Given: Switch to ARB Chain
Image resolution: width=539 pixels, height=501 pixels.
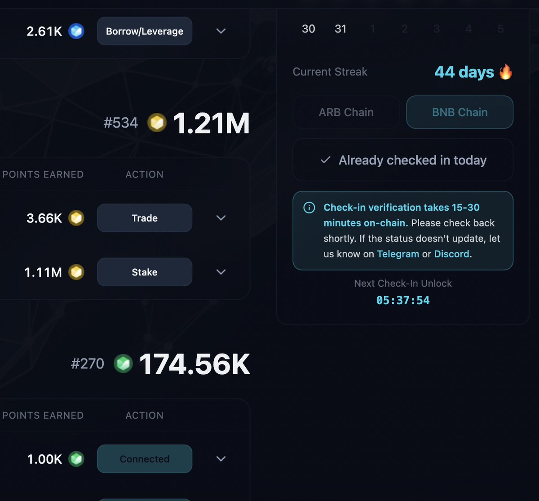Looking at the screenshot, I should (x=346, y=112).
